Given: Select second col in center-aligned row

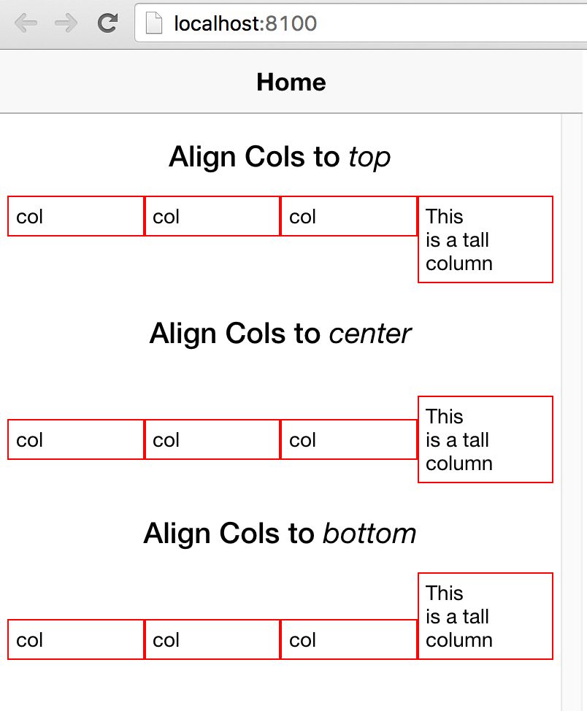Looking at the screenshot, I should (x=212, y=439).
